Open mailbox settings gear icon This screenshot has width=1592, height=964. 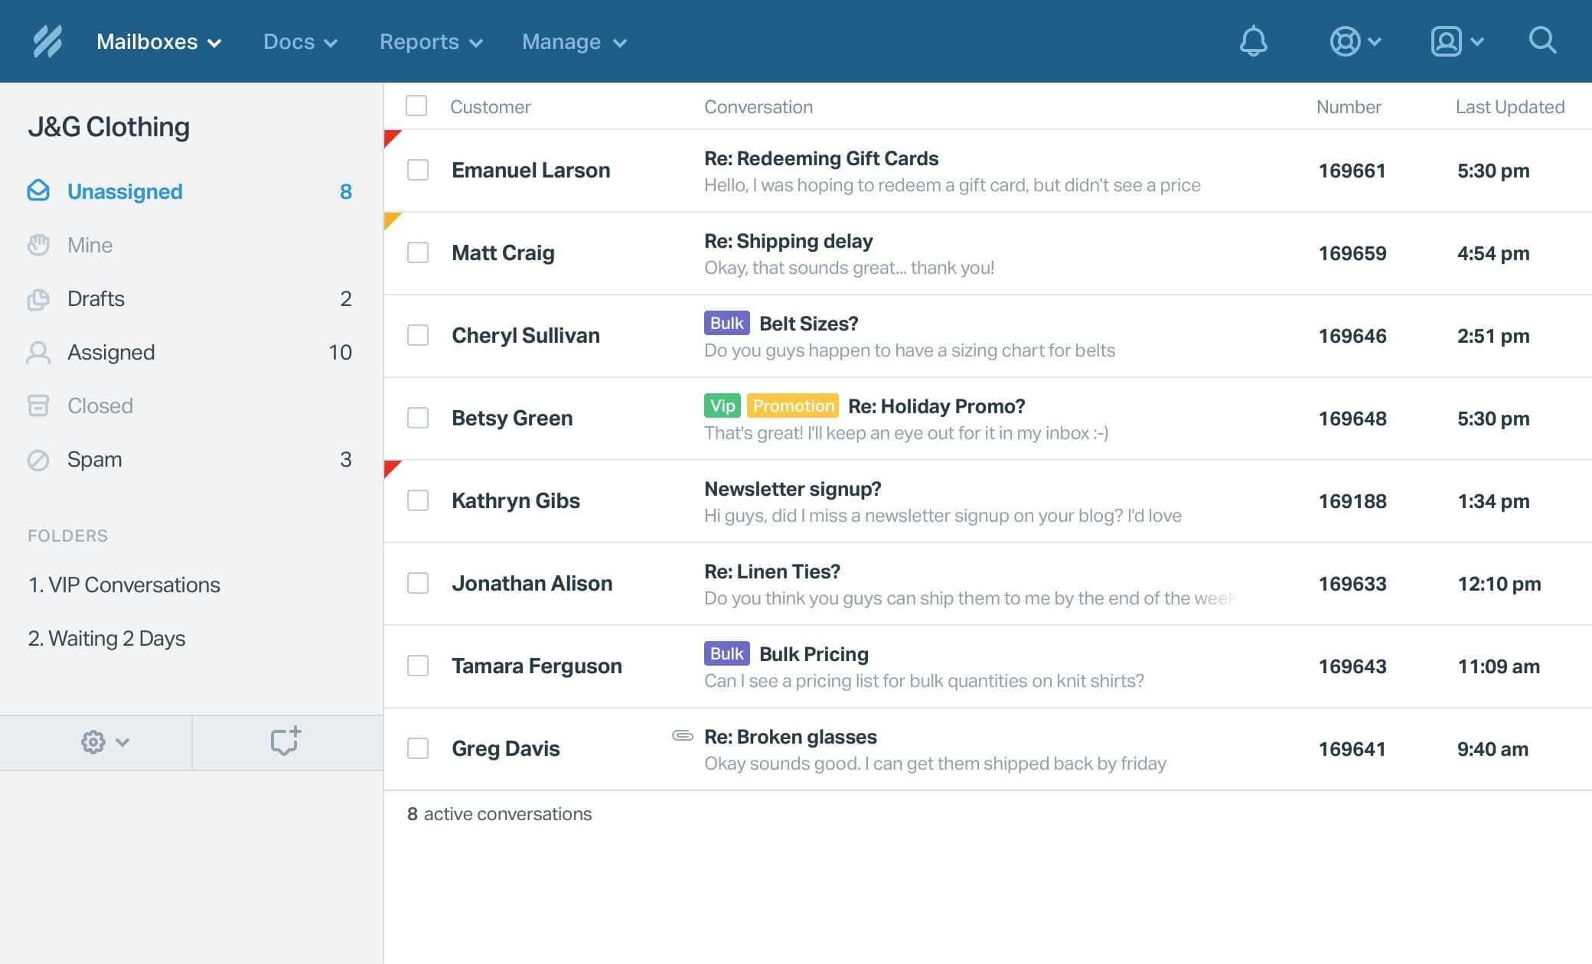[93, 742]
